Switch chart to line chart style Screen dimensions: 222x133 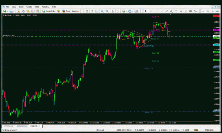pyautogui.click(x=97, y=11)
